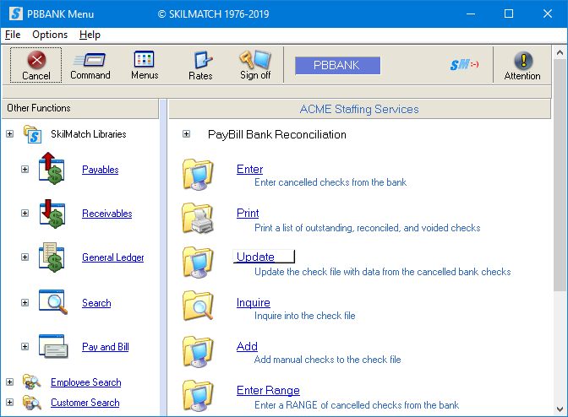The height and width of the screenshot is (417, 568).
Task: Open the Pay and Bill link
Action: pyautogui.click(x=106, y=347)
